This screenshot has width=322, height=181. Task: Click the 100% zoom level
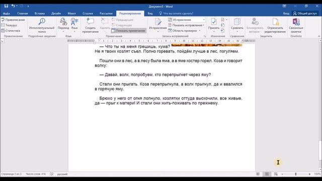[317, 174]
